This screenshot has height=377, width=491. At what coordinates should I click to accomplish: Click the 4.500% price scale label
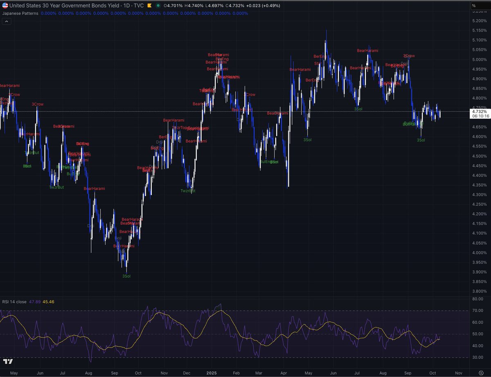pyautogui.click(x=479, y=156)
